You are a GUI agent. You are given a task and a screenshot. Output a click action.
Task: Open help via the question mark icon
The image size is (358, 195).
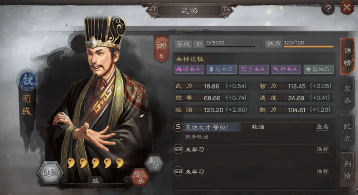click(x=328, y=9)
